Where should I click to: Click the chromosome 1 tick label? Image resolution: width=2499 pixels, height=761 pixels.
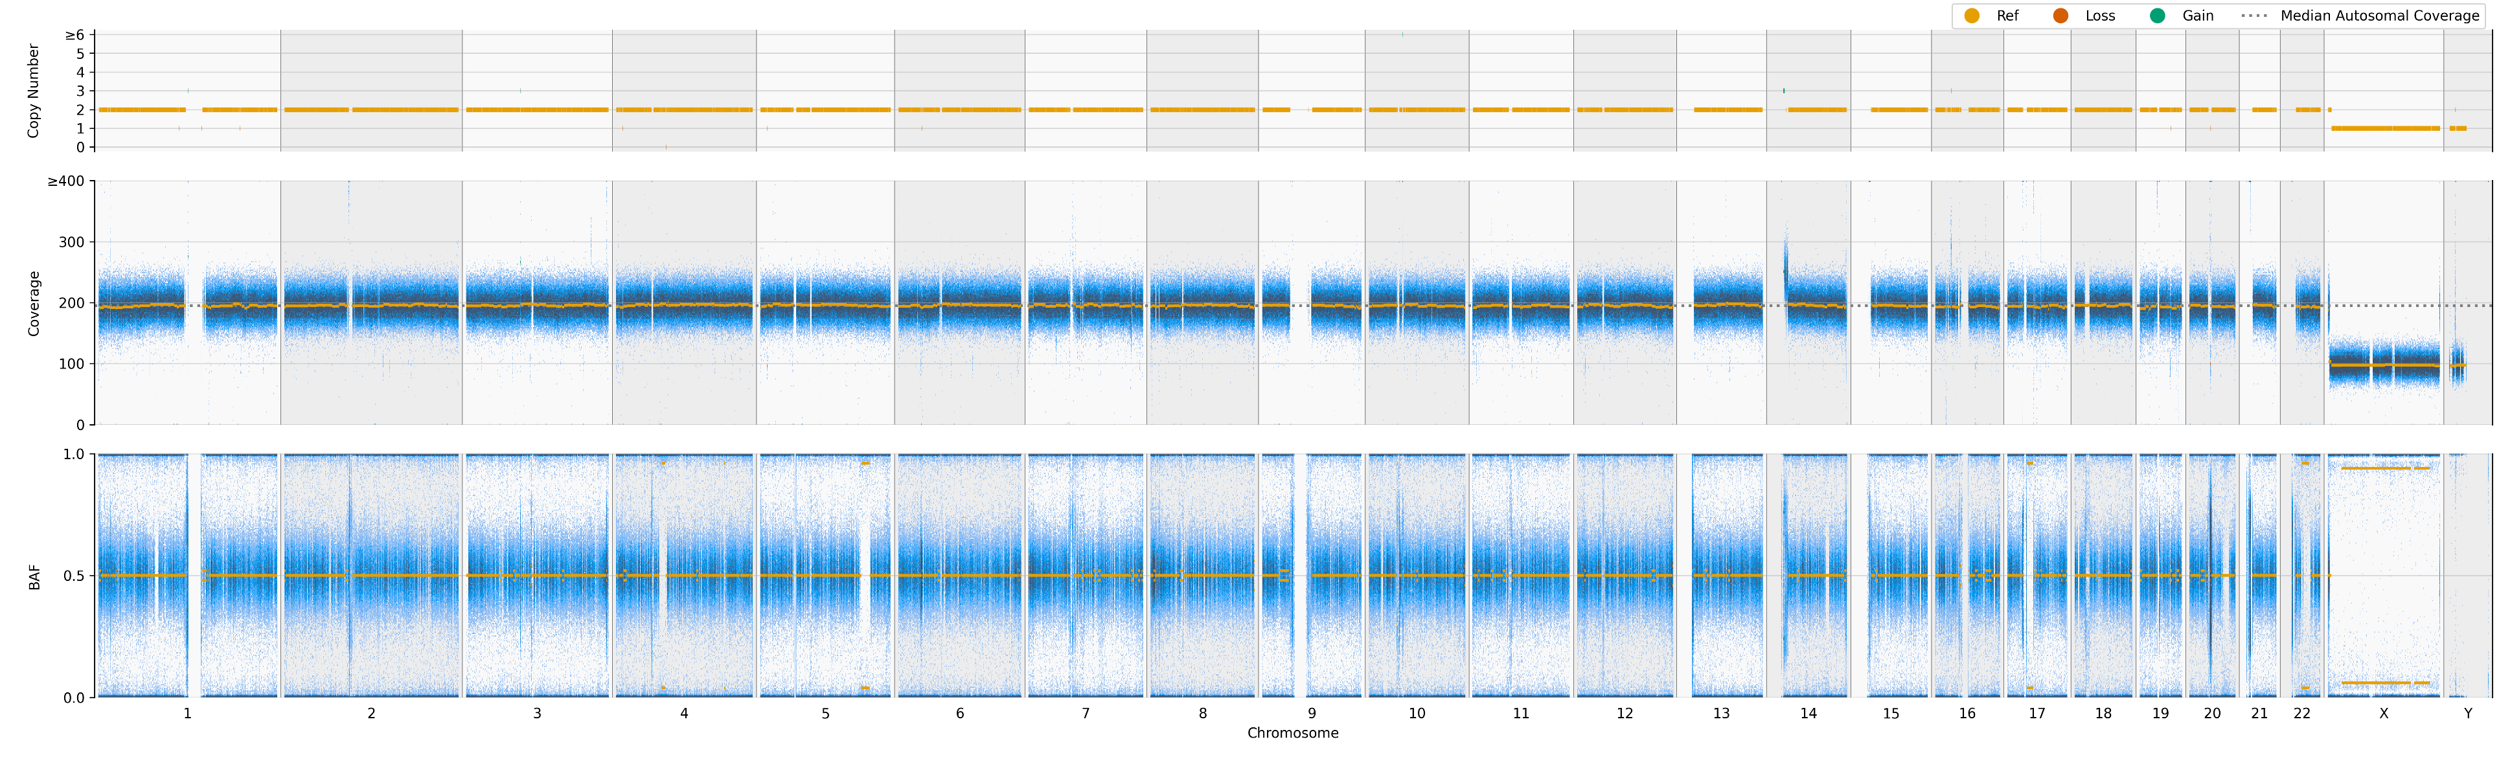pyautogui.click(x=187, y=714)
